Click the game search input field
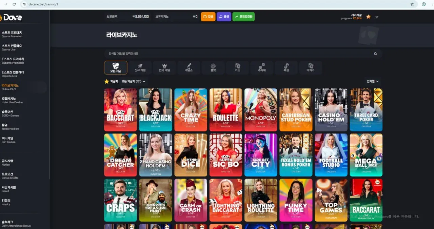The height and width of the screenshot is (229, 434). [x=243, y=54]
